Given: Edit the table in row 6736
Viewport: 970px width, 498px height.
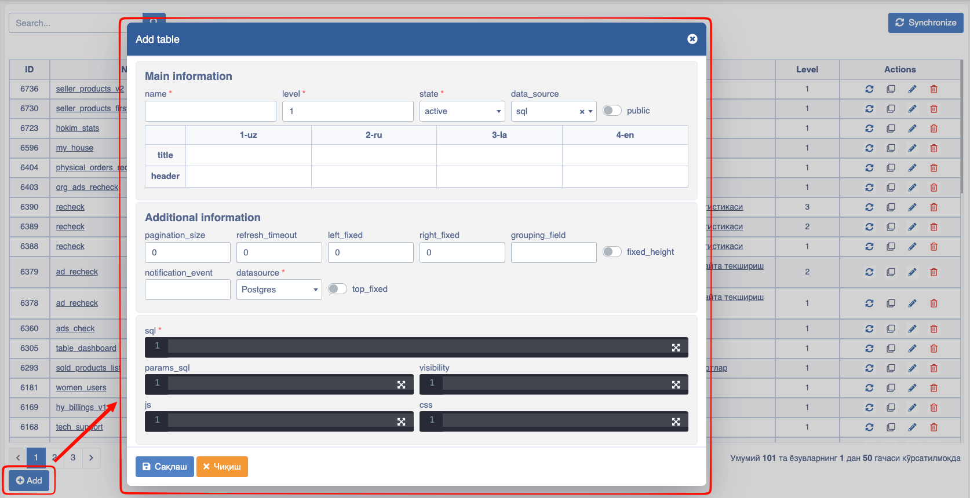Looking at the screenshot, I should (912, 89).
